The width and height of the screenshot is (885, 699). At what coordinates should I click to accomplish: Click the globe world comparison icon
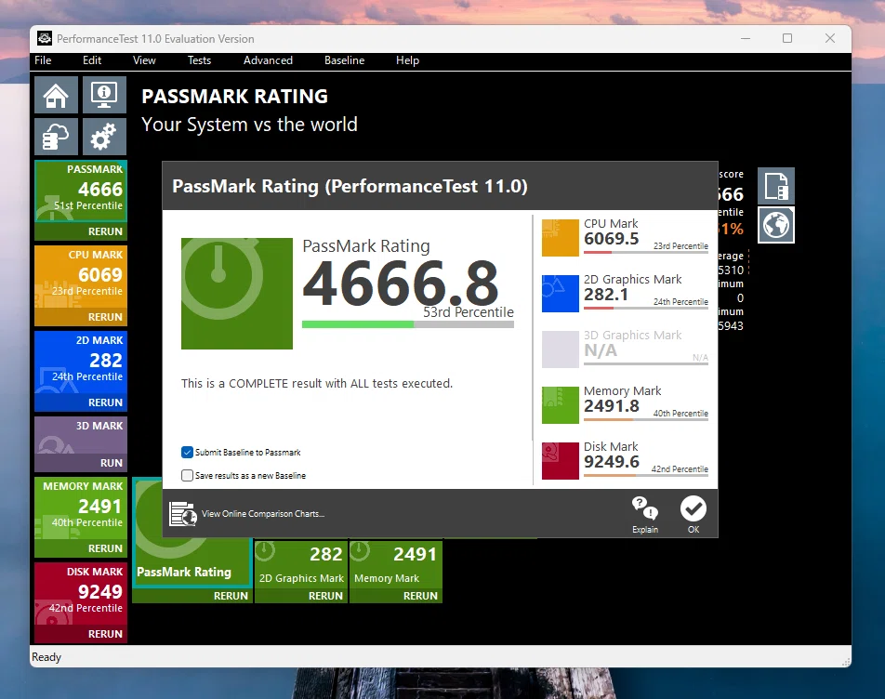(x=776, y=225)
